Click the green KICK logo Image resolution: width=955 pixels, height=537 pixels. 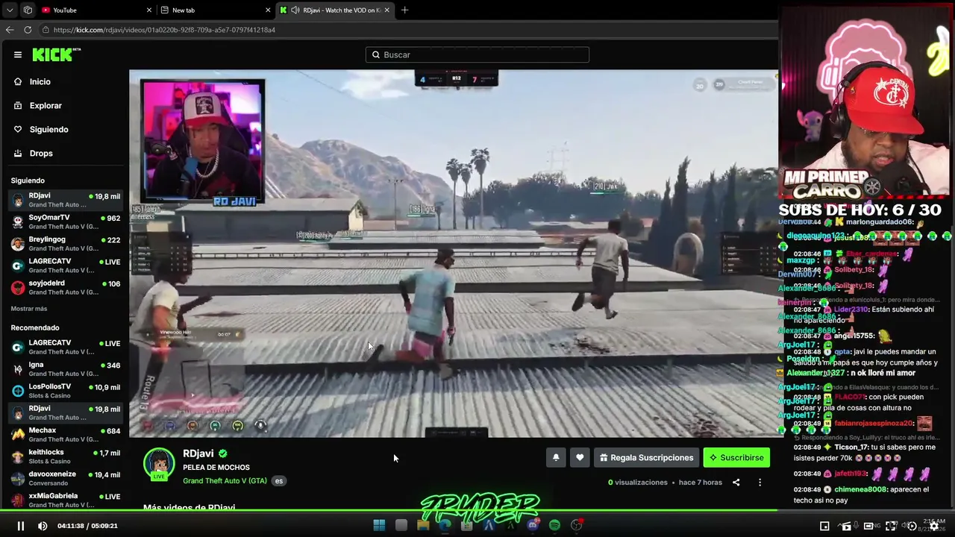tap(57, 54)
